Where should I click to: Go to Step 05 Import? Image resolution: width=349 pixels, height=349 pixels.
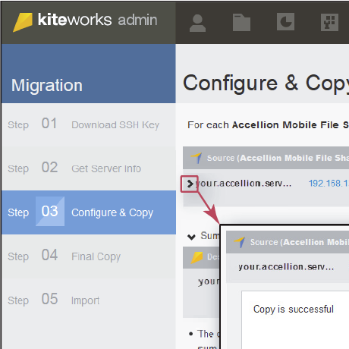[89, 300]
